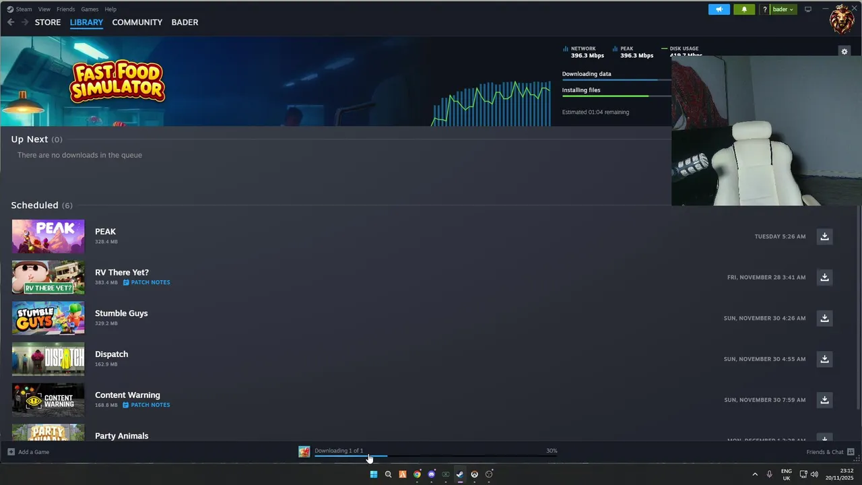Click the Scheduled (6) heading
This screenshot has width=862, height=485.
click(42, 205)
